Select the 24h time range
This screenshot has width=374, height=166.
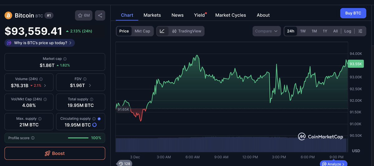point(290,31)
